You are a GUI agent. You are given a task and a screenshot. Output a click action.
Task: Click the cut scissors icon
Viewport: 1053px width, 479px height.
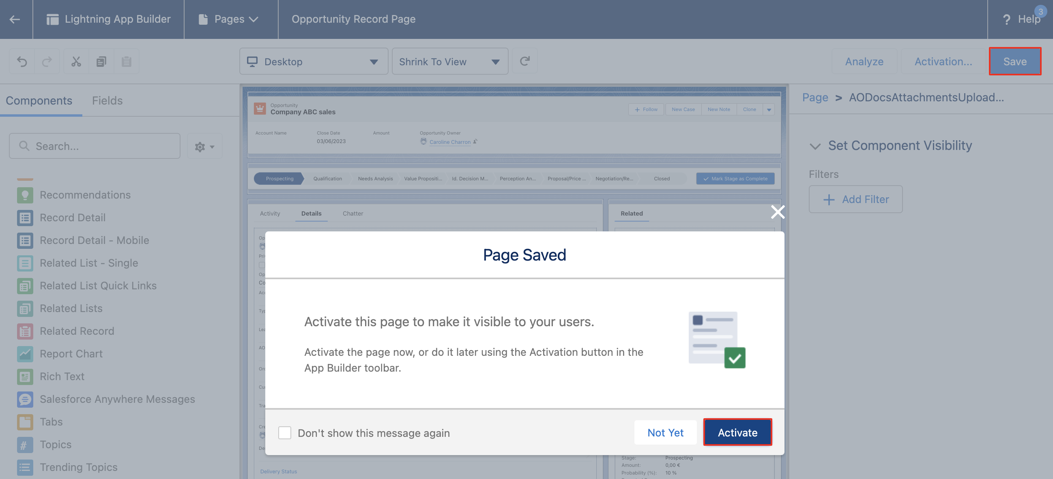tap(76, 62)
